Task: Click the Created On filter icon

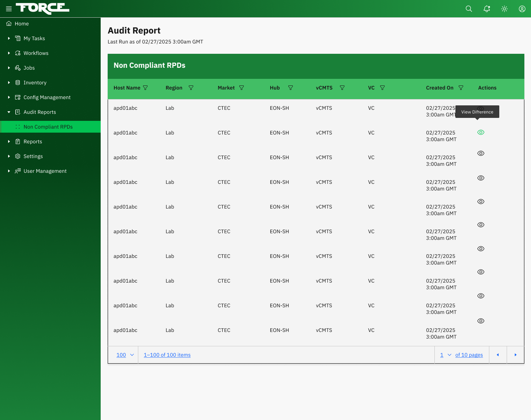Action: (x=461, y=88)
